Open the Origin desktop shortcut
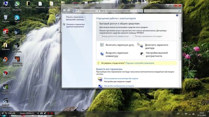This screenshot has width=209, height=117. pyautogui.click(x=6, y=60)
